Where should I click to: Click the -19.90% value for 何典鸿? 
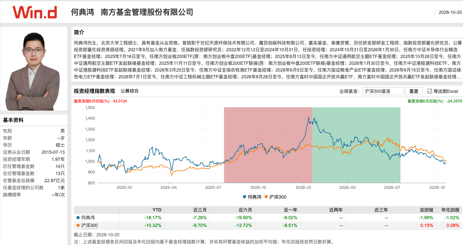(x=243, y=218)
